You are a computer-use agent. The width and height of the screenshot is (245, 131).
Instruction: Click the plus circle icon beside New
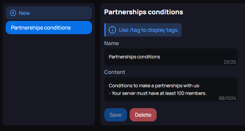click(13, 13)
